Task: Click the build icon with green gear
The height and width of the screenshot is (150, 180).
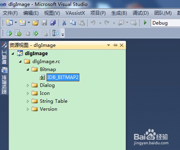Action: click(18, 33)
